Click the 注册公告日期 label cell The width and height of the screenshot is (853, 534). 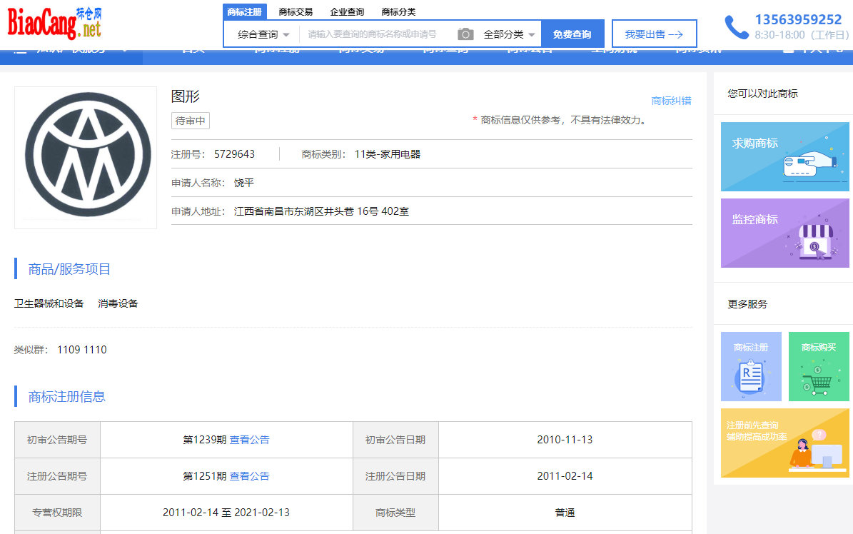(395, 476)
